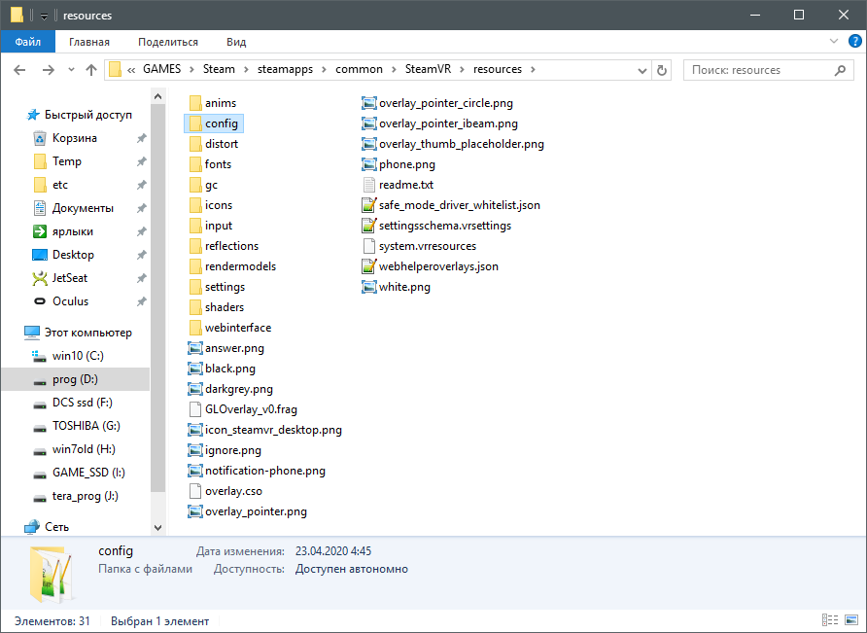Click the resources search field
Image resolution: width=867 pixels, height=633 pixels.
click(x=758, y=70)
